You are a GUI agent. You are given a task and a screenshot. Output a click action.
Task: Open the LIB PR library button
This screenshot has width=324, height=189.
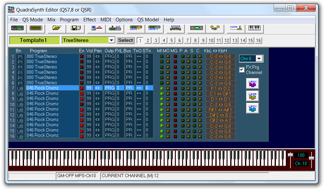[253, 96]
